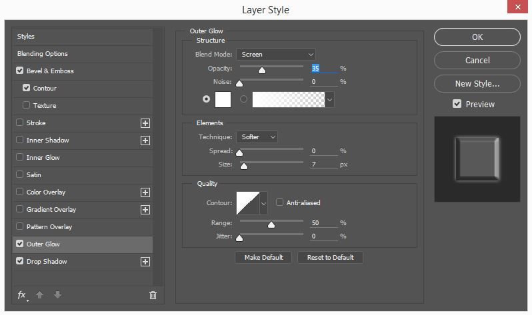Enable the Pattern Overlay checkbox
This screenshot has width=532, height=315.
20,226
